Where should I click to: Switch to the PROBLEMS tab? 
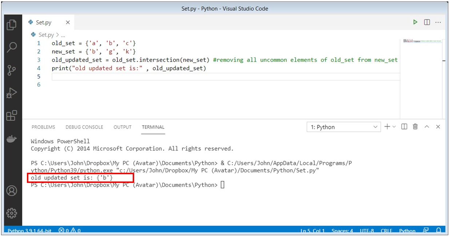pyautogui.click(x=44, y=127)
